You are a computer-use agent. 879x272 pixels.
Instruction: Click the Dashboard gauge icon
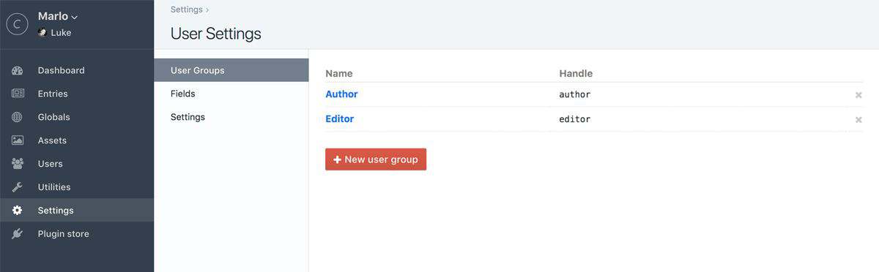point(18,70)
